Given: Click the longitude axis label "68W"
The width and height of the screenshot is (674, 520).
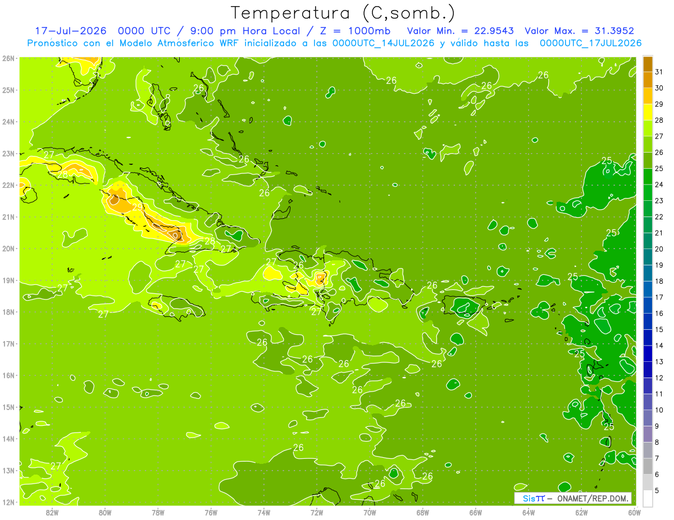Looking at the screenshot, I should pyautogui.click(x=422, y=512).
